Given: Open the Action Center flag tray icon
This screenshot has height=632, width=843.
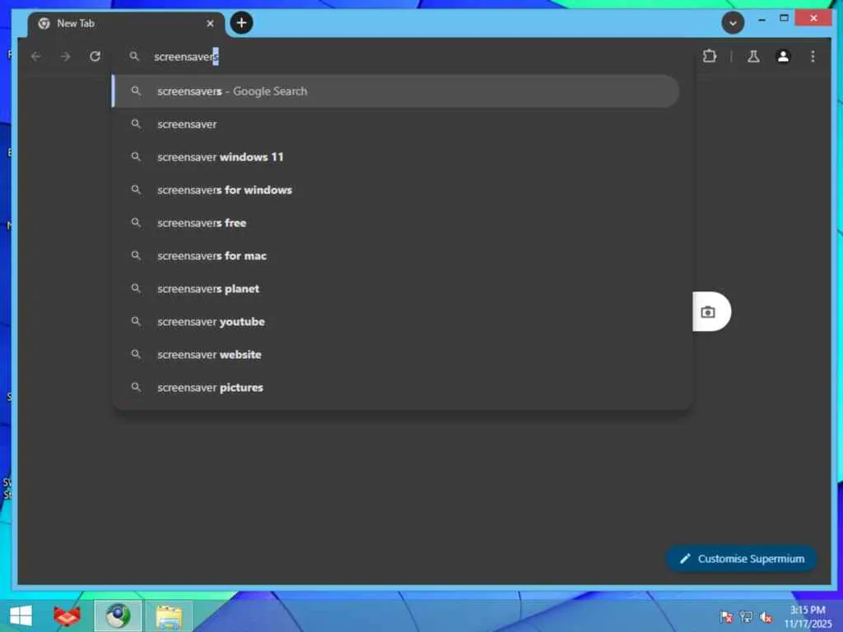Looking at the screenshot, I should coord(726,616).
